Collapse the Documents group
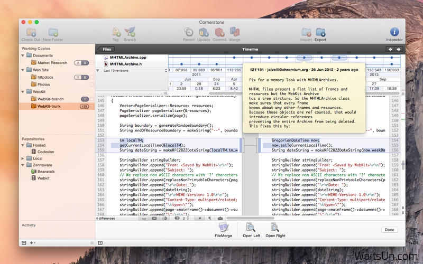Viewport: 423px width, 264px height. (x=23, y=55)
